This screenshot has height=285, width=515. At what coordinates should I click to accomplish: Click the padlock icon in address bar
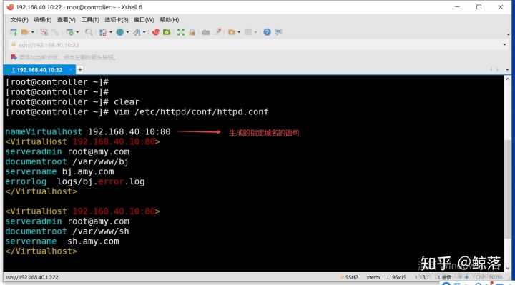[14, 44]
